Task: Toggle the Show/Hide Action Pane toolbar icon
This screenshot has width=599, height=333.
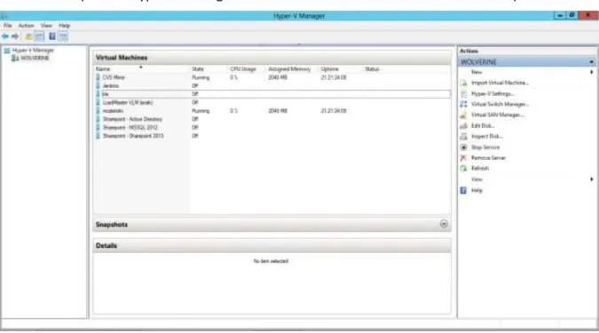Action: click(63, 36)
